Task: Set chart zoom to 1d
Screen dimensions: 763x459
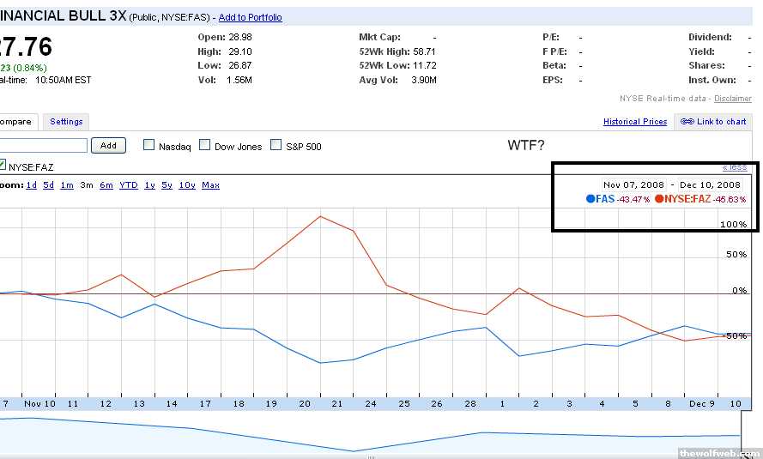Action: coord(31,185)
